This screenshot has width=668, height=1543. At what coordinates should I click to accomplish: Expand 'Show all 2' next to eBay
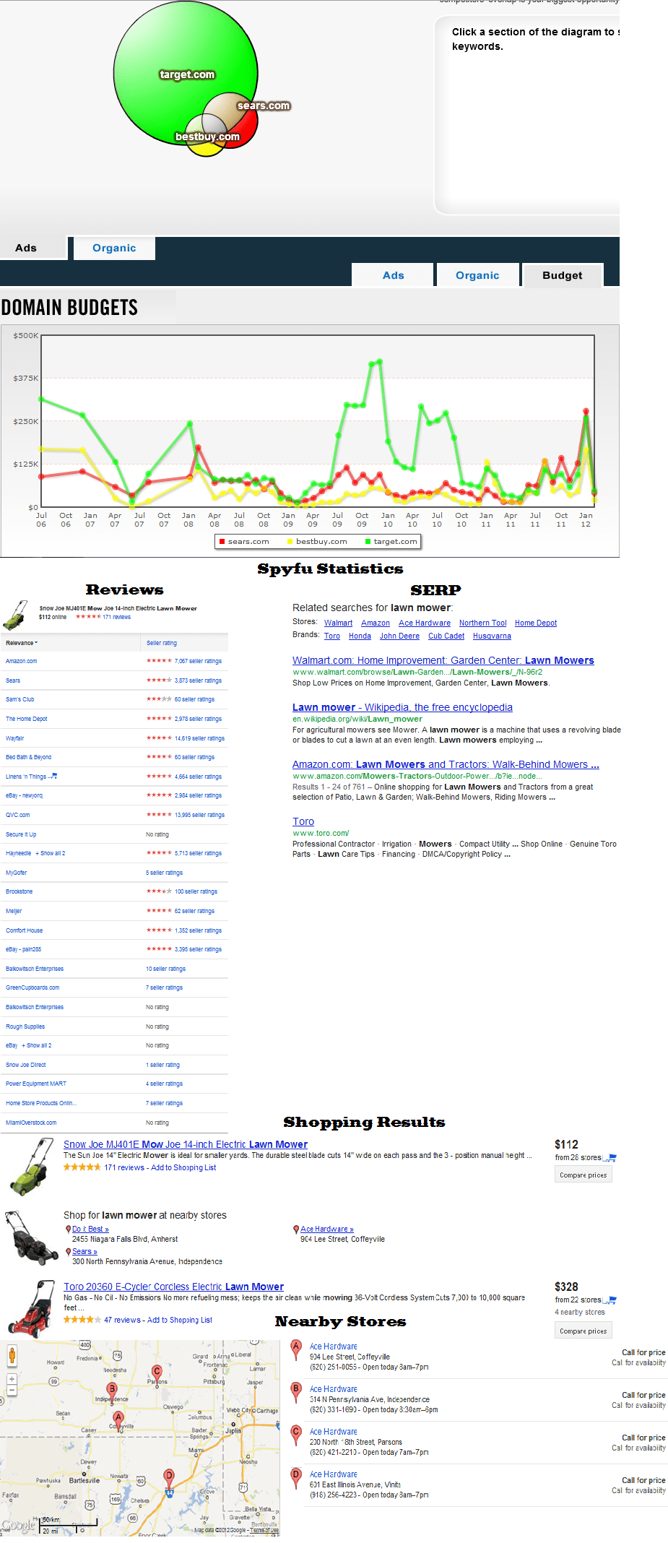click(37, 1045)
